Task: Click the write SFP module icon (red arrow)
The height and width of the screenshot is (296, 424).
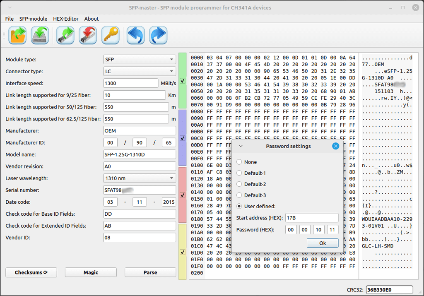Action: coord(88,35)
